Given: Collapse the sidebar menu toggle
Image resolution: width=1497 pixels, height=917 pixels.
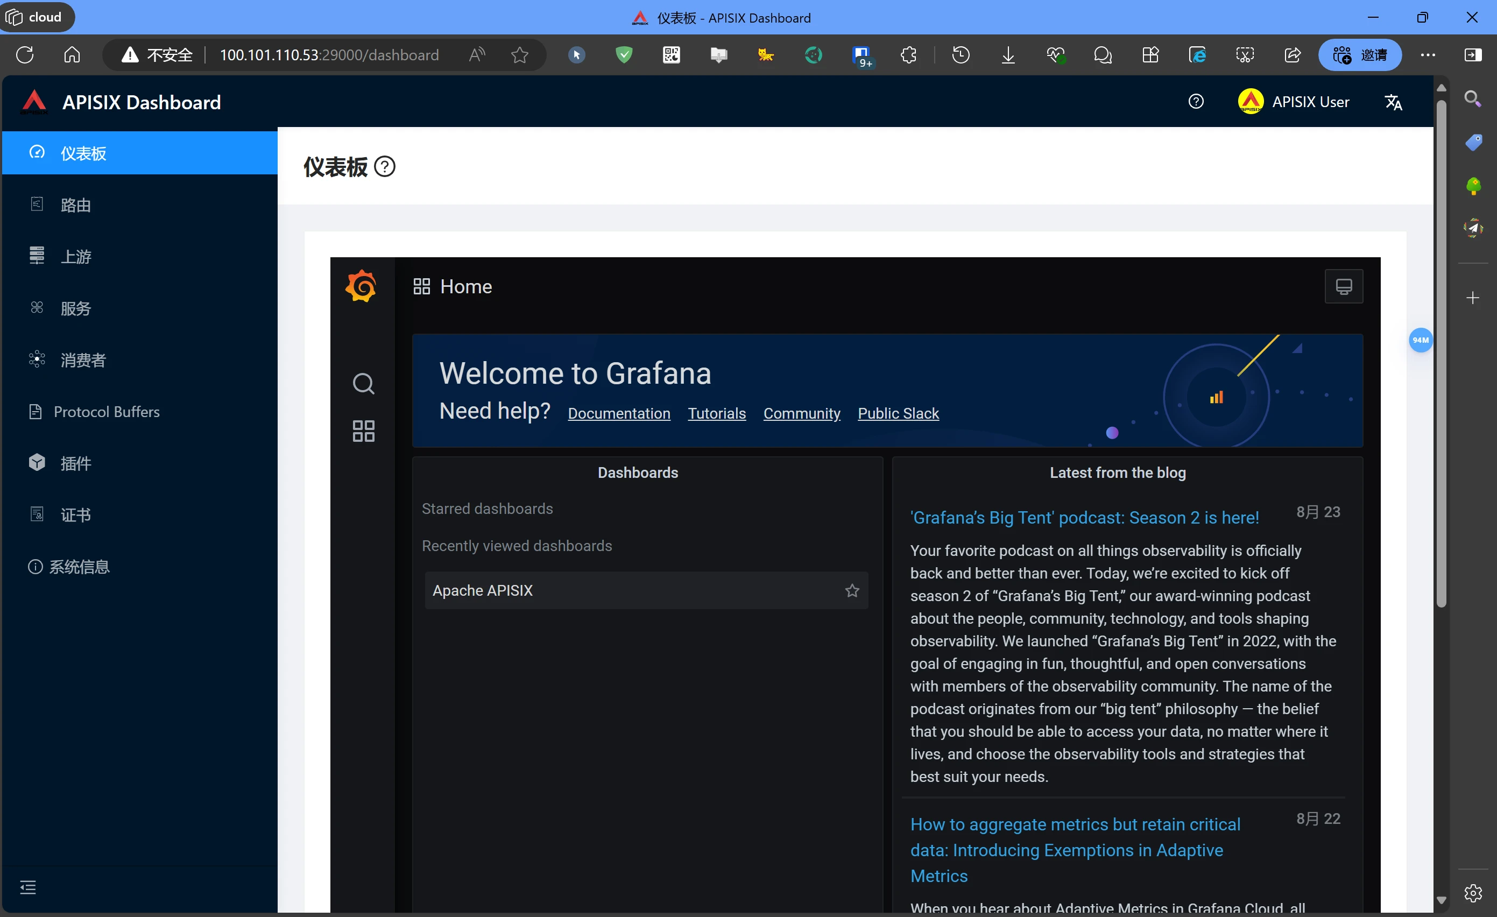Looking at the screenshot, I should tap(28, 887).
